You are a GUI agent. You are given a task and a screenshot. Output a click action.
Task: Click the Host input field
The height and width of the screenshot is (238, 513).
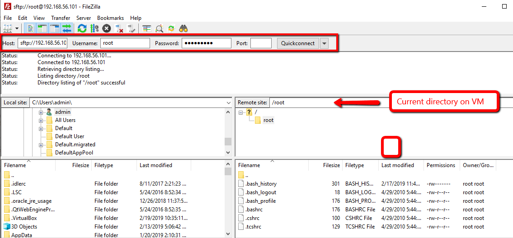click(42, 43)
